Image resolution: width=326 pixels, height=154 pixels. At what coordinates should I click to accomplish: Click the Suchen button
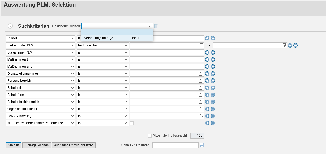point(13,145)
